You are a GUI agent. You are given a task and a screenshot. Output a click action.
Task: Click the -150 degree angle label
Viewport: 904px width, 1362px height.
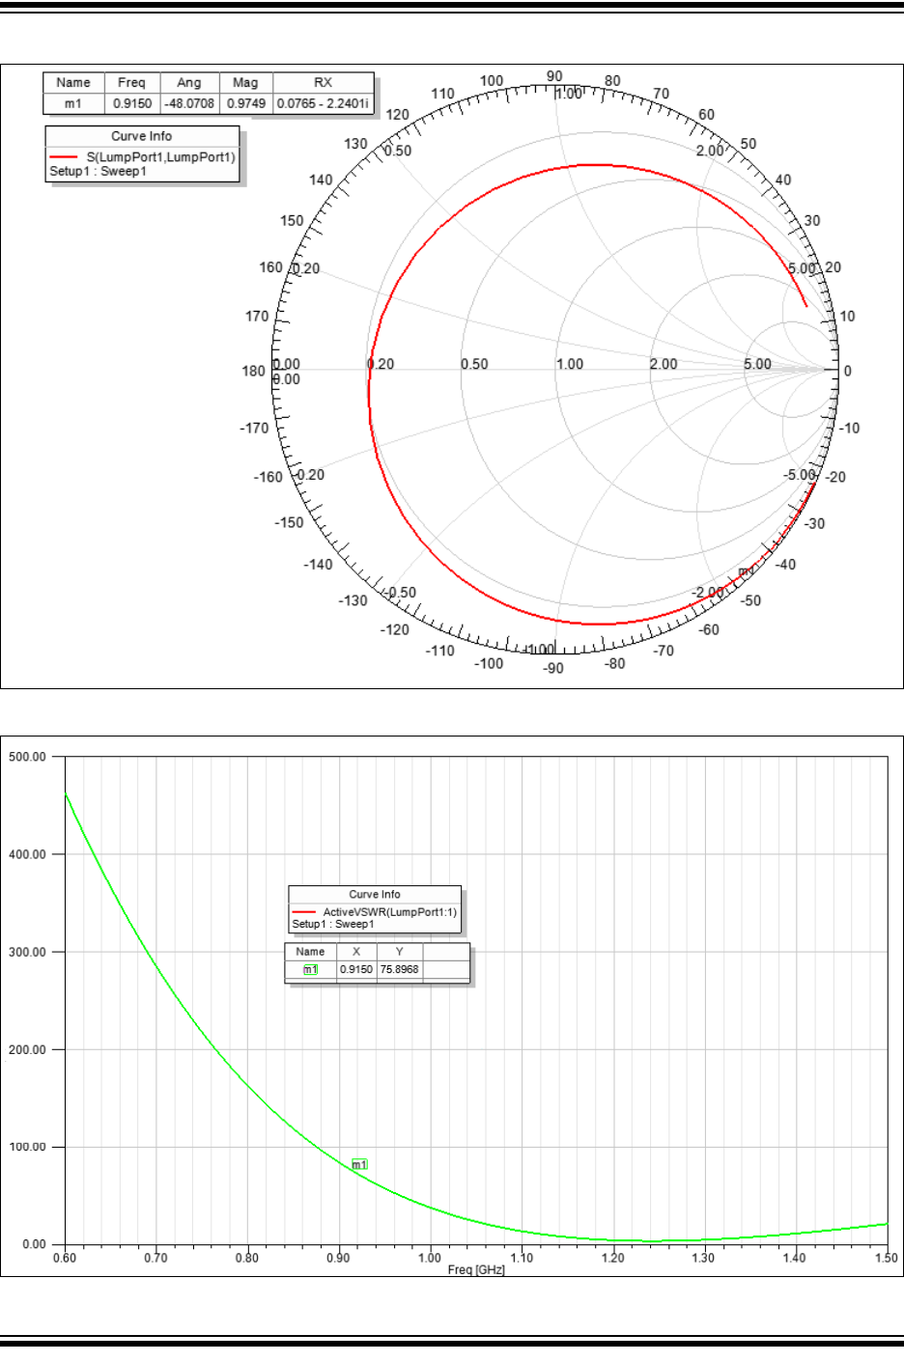coord(289,522)
